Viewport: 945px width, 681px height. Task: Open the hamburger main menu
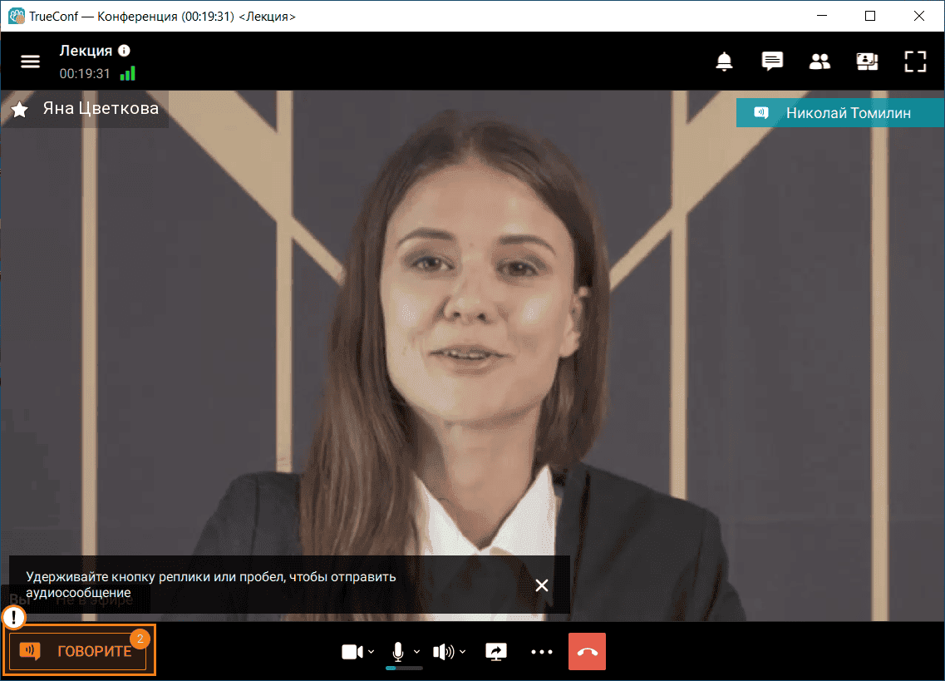tap(30, 62)
